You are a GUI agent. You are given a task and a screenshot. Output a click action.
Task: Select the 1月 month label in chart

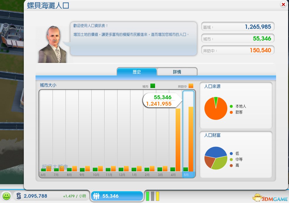click(134, 175)
